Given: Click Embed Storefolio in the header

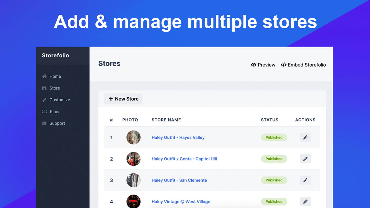Looking at the screenshot, I should tap(307, 65).
